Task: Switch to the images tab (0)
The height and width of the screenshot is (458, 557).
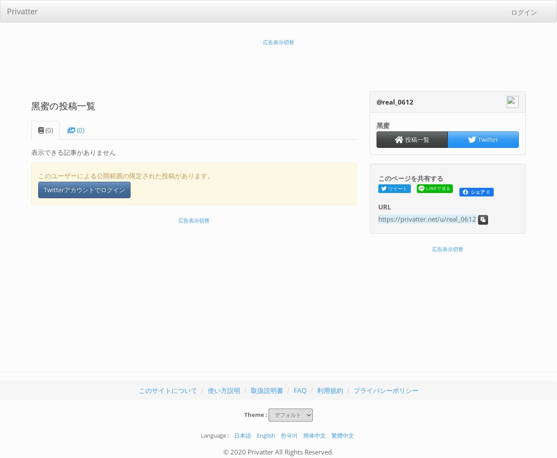Action: (76, 130)
